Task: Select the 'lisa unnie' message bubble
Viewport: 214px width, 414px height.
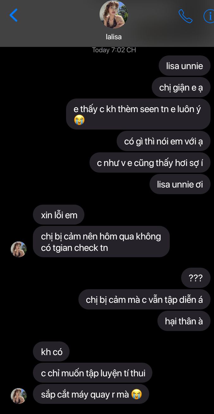Action: [185, 66]
